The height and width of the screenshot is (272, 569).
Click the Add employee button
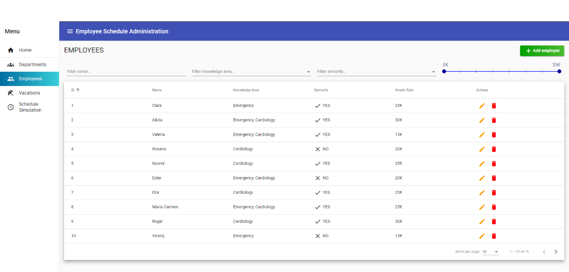point(542,51)
